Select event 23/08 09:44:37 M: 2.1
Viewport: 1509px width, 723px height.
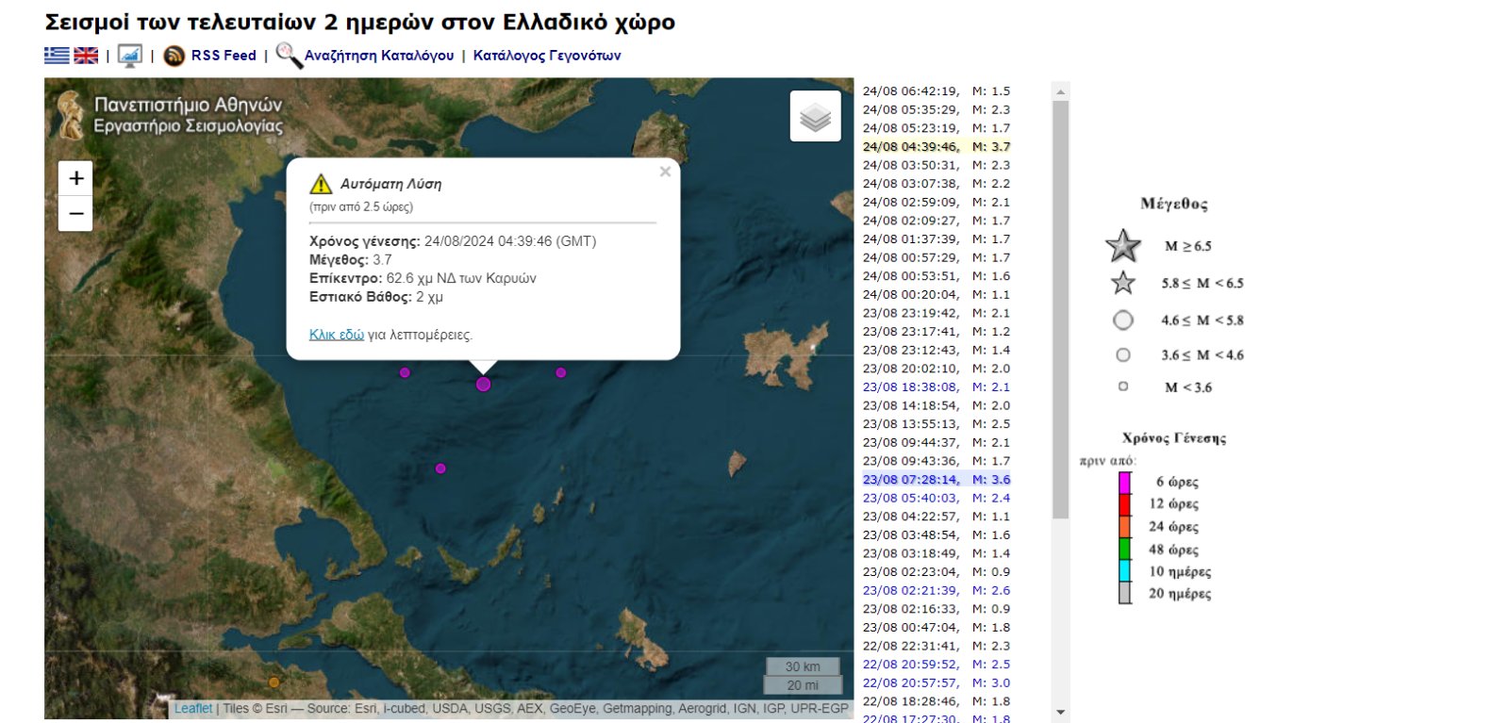pos(937,442)
